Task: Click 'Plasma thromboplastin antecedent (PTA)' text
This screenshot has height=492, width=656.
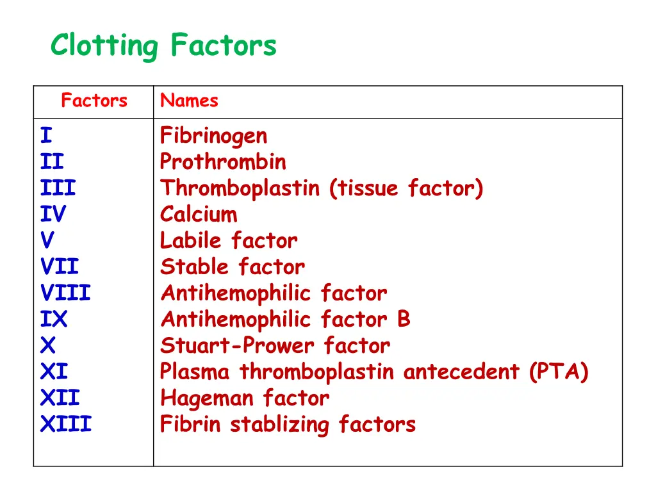Action: pos(374,372)
